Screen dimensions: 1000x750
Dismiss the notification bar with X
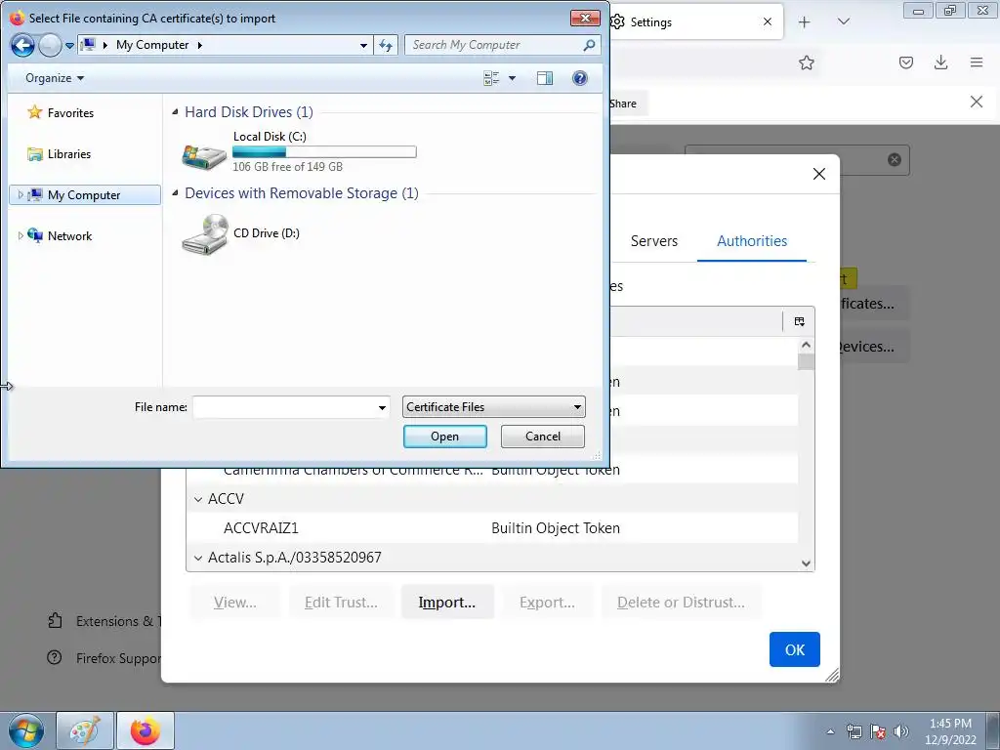click(x=976, y=102)
